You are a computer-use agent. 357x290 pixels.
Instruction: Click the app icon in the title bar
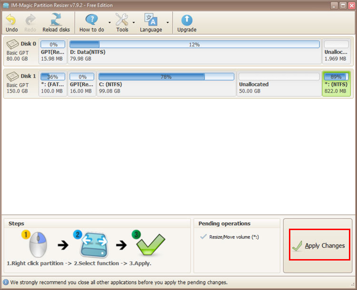(x=6, y=5)
